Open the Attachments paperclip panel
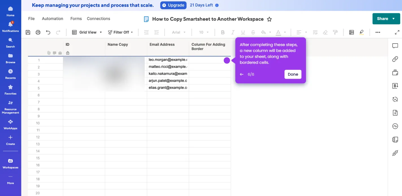The image size is (402, 196). (395, 59)
